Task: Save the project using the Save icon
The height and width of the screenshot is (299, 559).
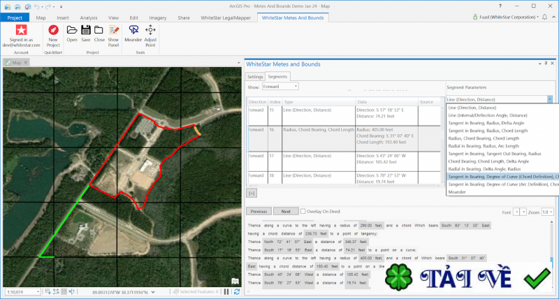Action: point(85,30)
